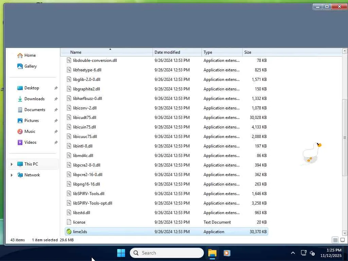348x261 pixels.
Task: Expand the Network tree node
Action: [12, 175]
